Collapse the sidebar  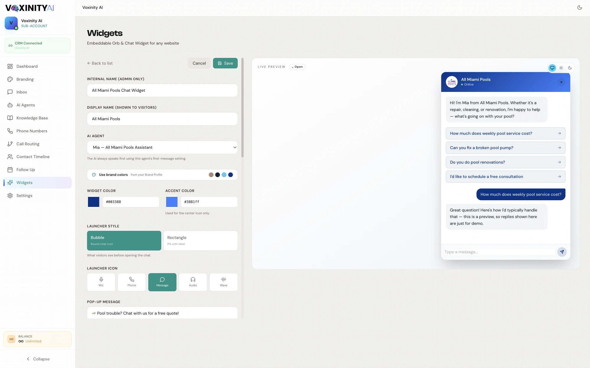click(x=38, y=359)
